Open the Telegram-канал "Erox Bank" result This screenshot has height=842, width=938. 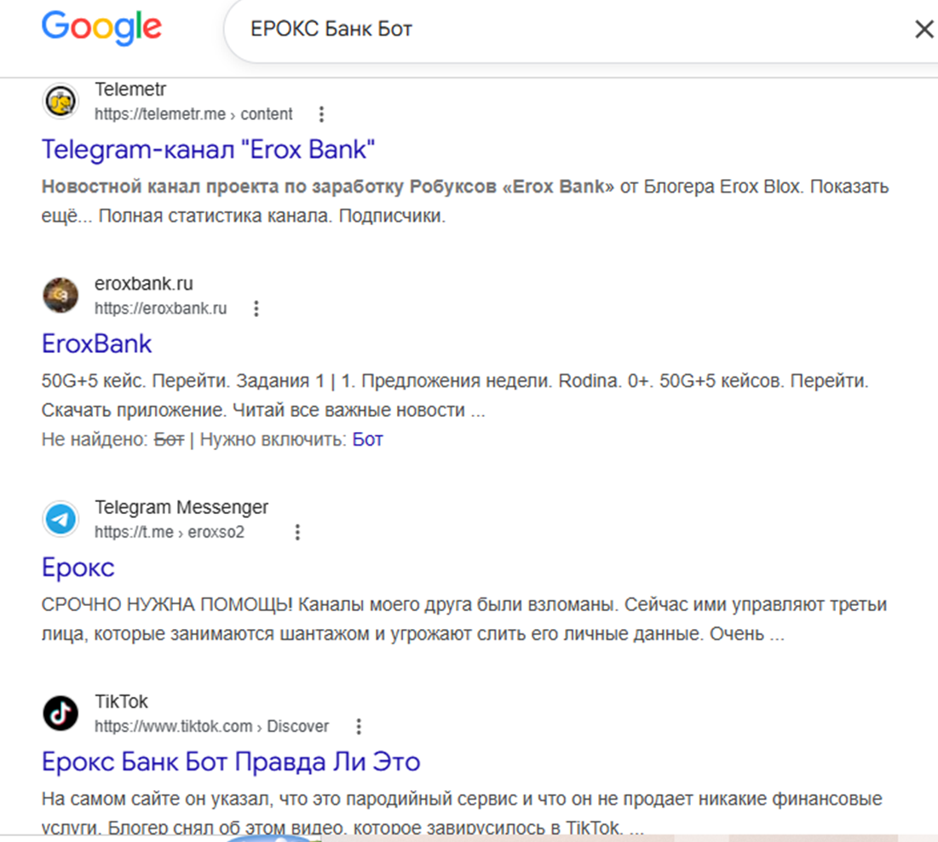click(x=208, y=150)
